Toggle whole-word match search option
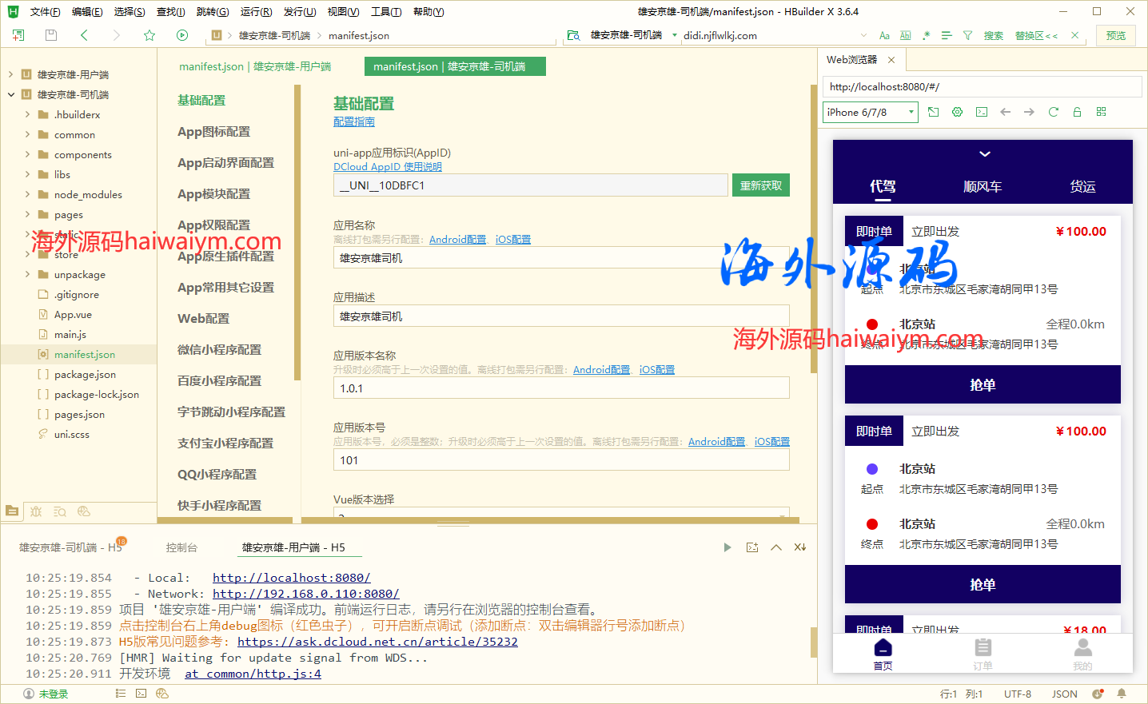The image size is (1148, 704). coord(905,35)
